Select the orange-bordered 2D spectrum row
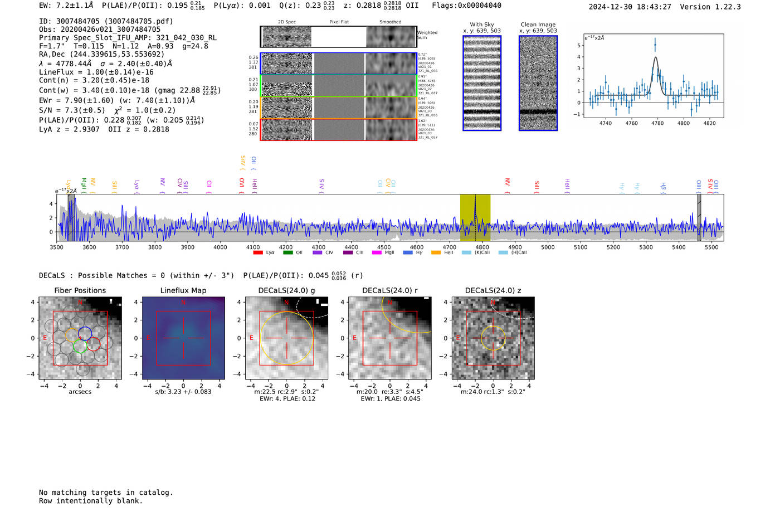This screenshot has width=780, height=531. (x=339, y=108)
